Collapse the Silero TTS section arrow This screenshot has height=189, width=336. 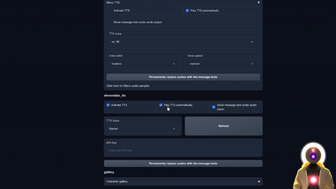click(259, 3)
